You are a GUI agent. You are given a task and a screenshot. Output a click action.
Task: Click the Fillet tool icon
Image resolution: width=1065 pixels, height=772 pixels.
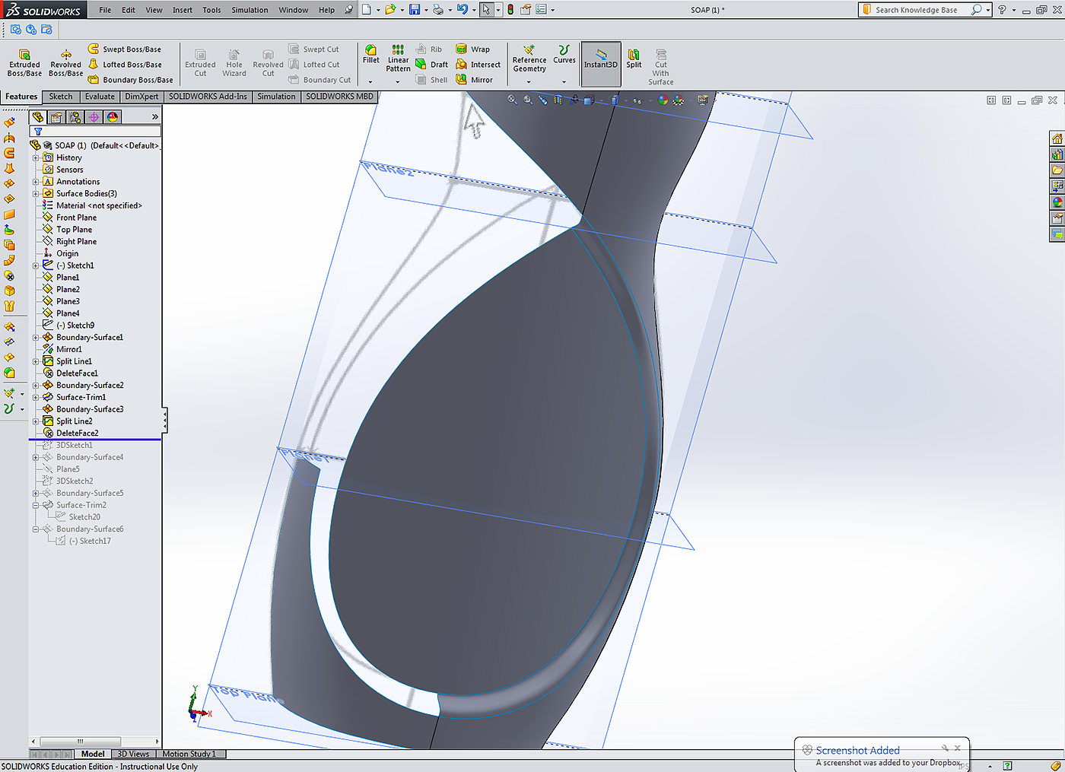tap(370, 50)
